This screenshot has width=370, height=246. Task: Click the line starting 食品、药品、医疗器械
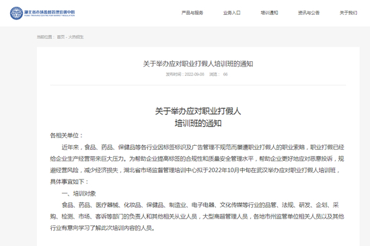tap(200, 205)
